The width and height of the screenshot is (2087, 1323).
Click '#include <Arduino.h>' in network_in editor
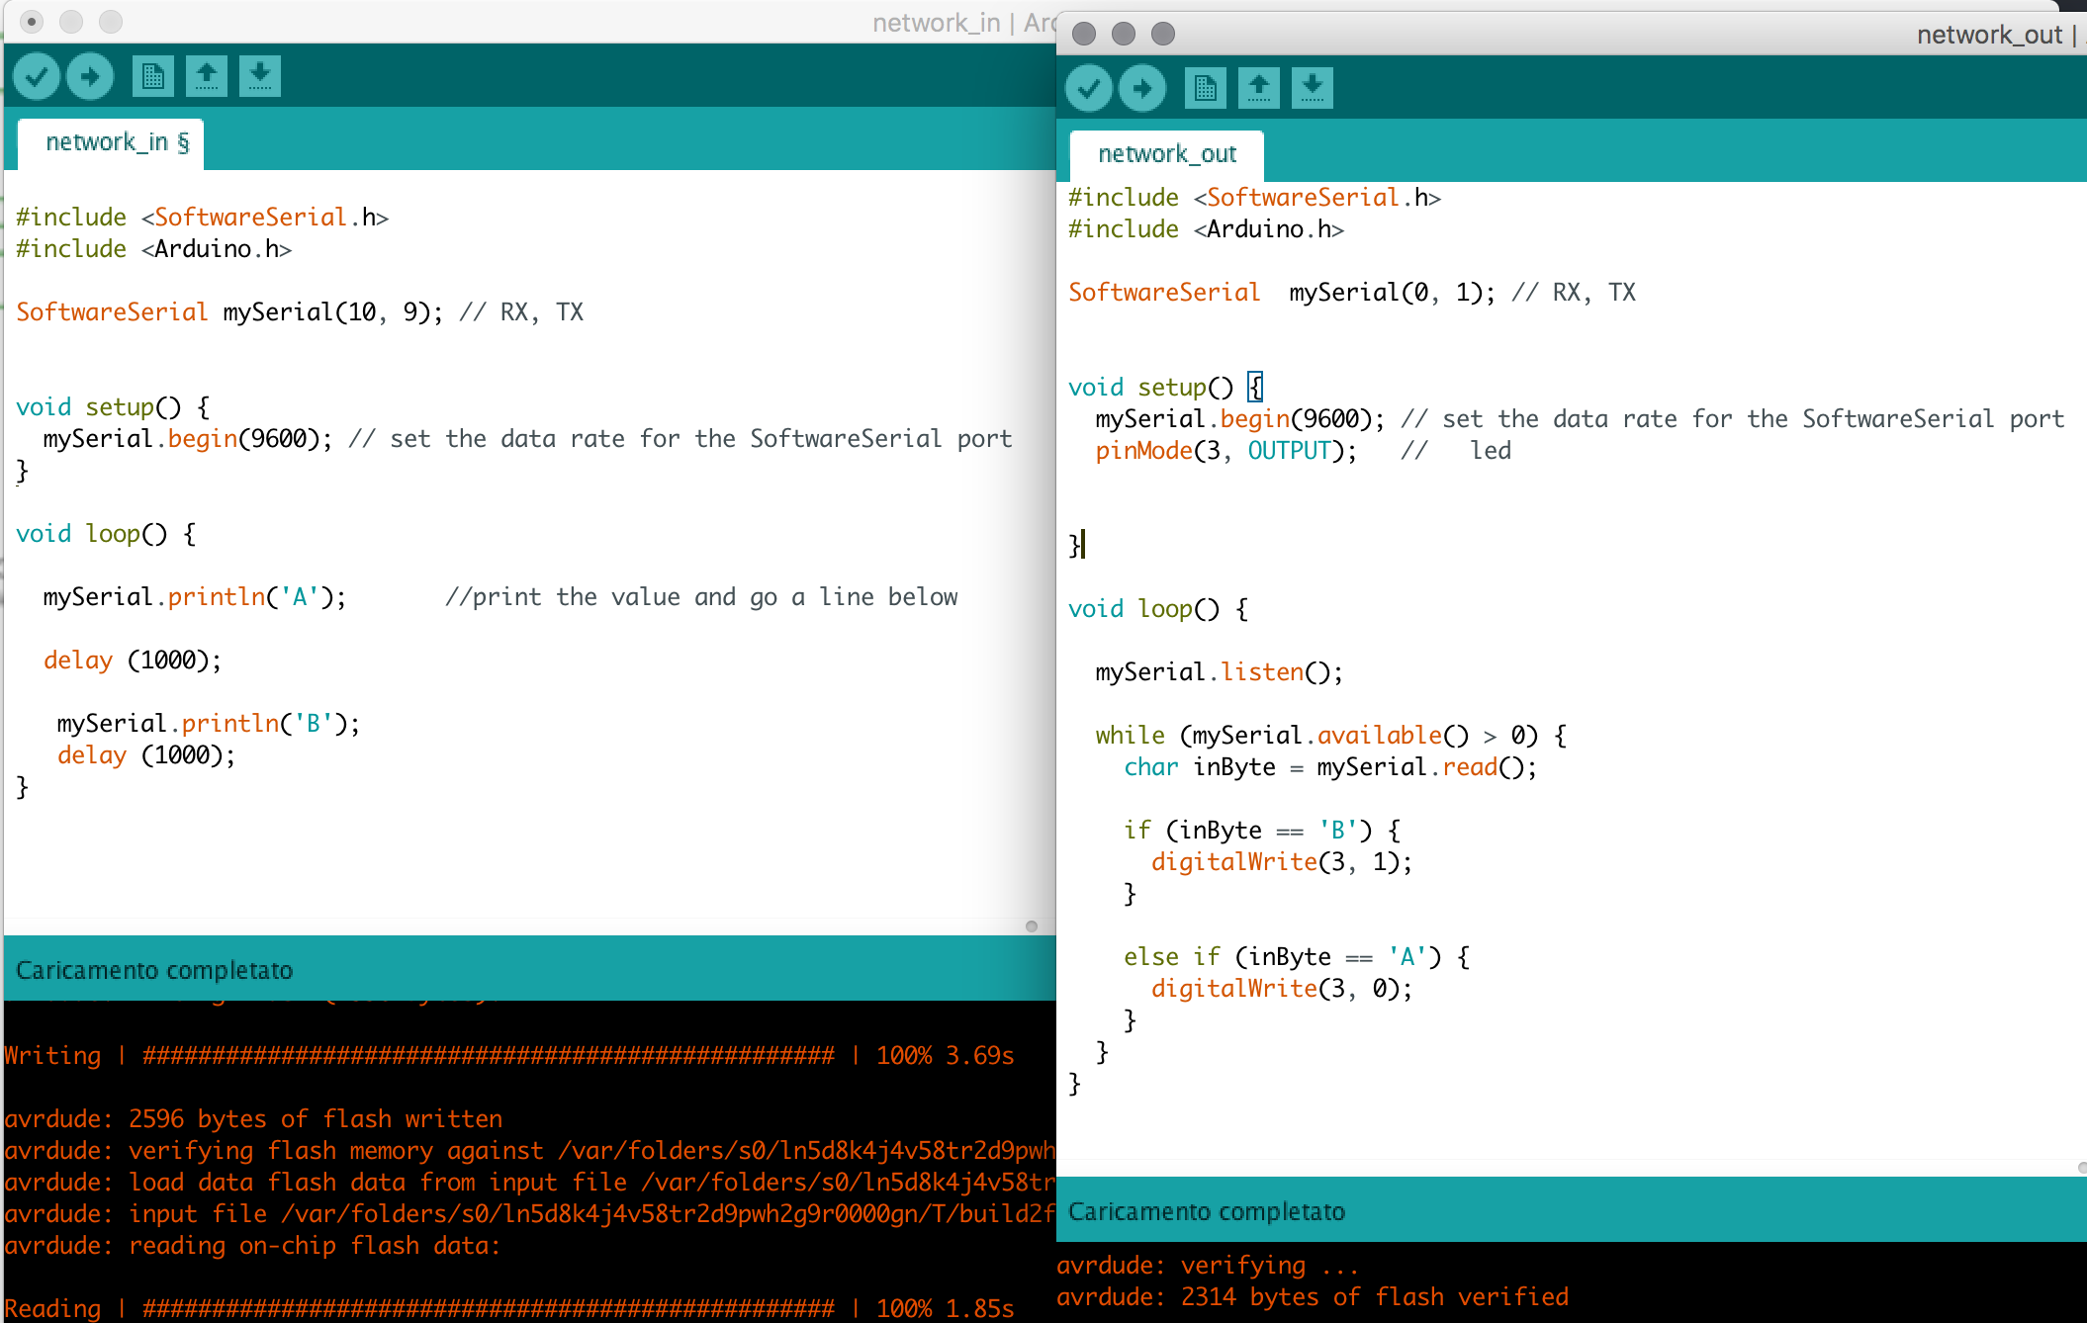click(153, 249)
